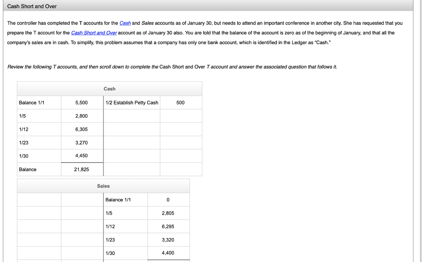Screen dimensions: 422x262
Task: Select the 0 opening balance in Sales table
Action: click(168, 200)
